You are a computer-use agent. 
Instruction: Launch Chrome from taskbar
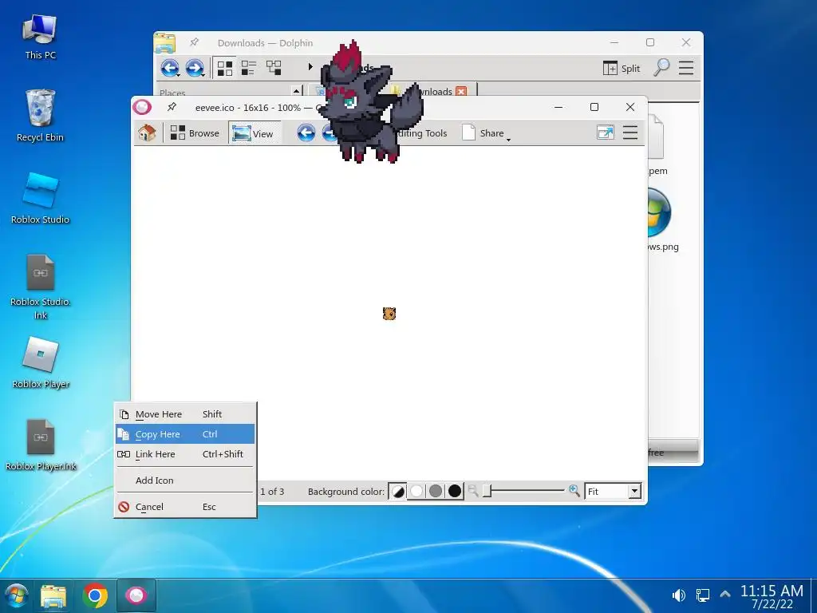click(95, 595)
